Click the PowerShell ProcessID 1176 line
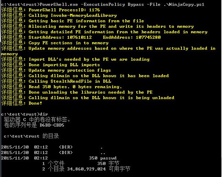The width and height of the screenshot is (222, 177). click(x=64, y=10)
